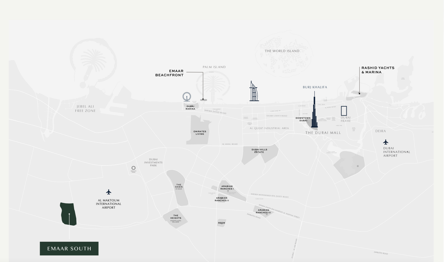Open the EMAAR SOUTH label box
This screenshot has height=262, width=444.
[69, 249]
